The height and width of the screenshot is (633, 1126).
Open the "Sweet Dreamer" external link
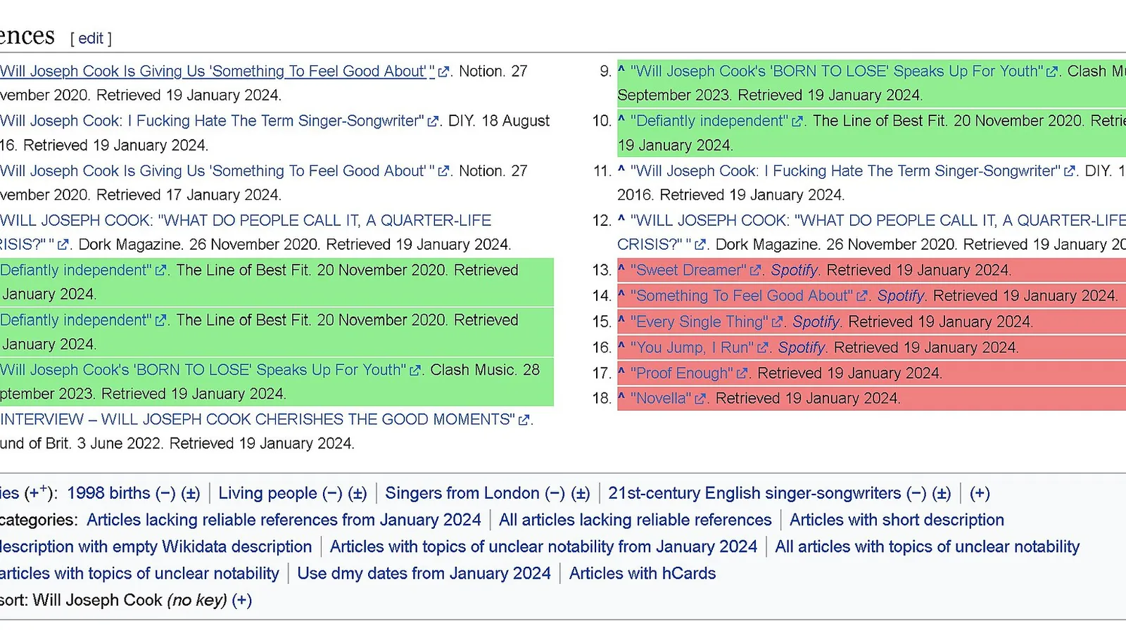(695, 270)
